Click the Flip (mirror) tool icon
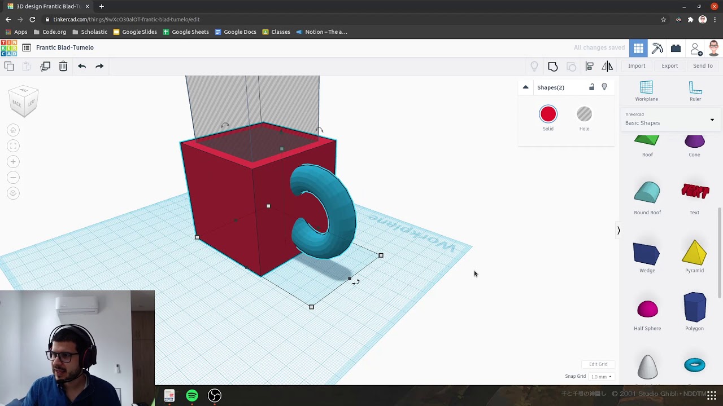Screen dimensions: 723x406 [607, 67]
